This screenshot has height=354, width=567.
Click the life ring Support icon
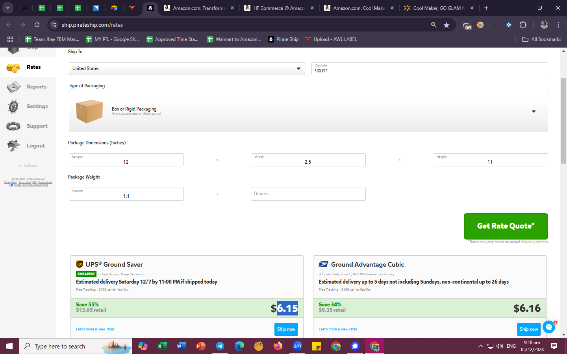tap(13, 126)
